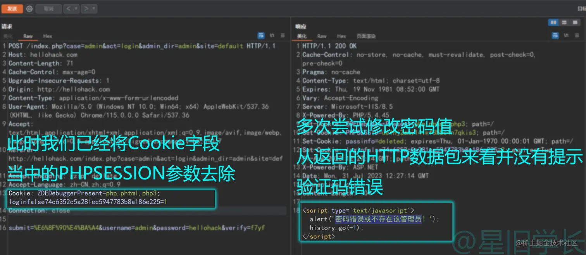Click the request Content-Type x-www-form-urlencoded line
Screen dimensions: 586x255
(x=93, y=98)
